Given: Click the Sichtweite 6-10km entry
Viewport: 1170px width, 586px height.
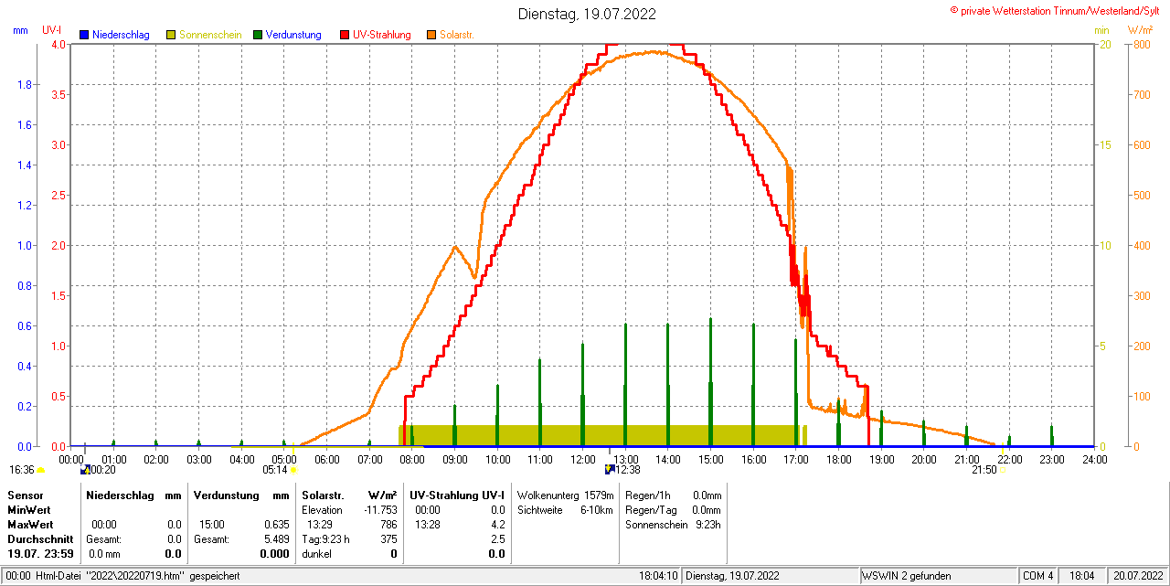Looking at the screenshot, I should point(565,509).
